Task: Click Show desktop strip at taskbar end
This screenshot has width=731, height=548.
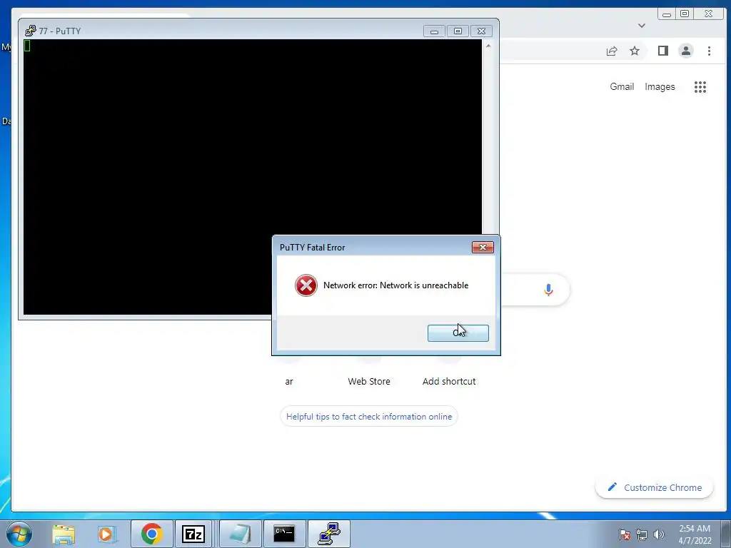Action: [x=726, y=534]
